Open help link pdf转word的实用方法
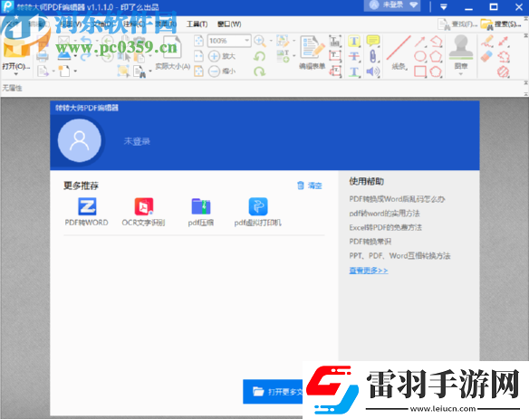This screenshot has height=419, width=529. tap(384, 214)
